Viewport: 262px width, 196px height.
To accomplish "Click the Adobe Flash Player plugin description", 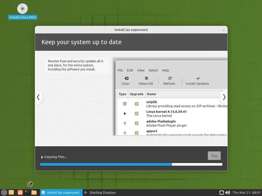I will coord(166,125).
